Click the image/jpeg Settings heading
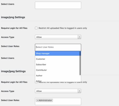119x106 pixels. pos(13,71)
